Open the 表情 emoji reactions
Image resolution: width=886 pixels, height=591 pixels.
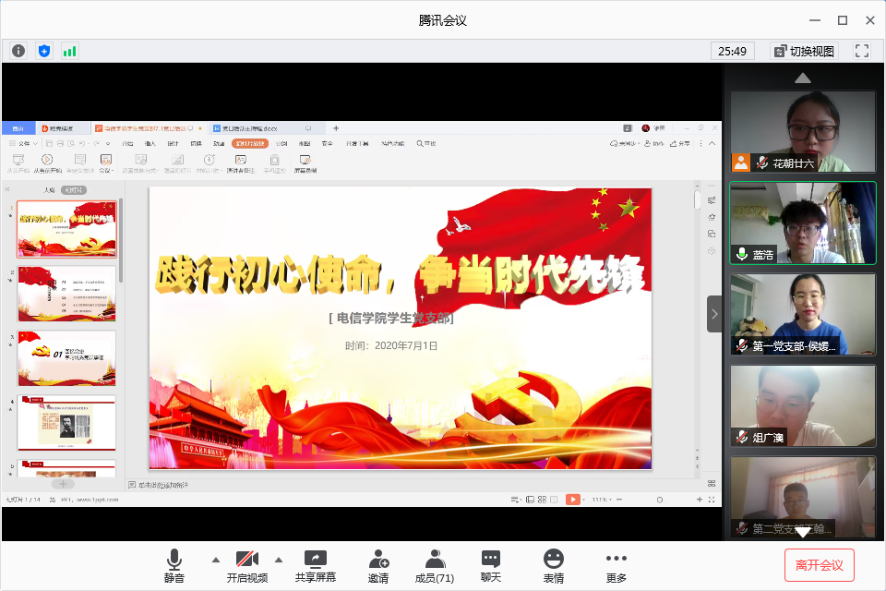pos(554,565)
